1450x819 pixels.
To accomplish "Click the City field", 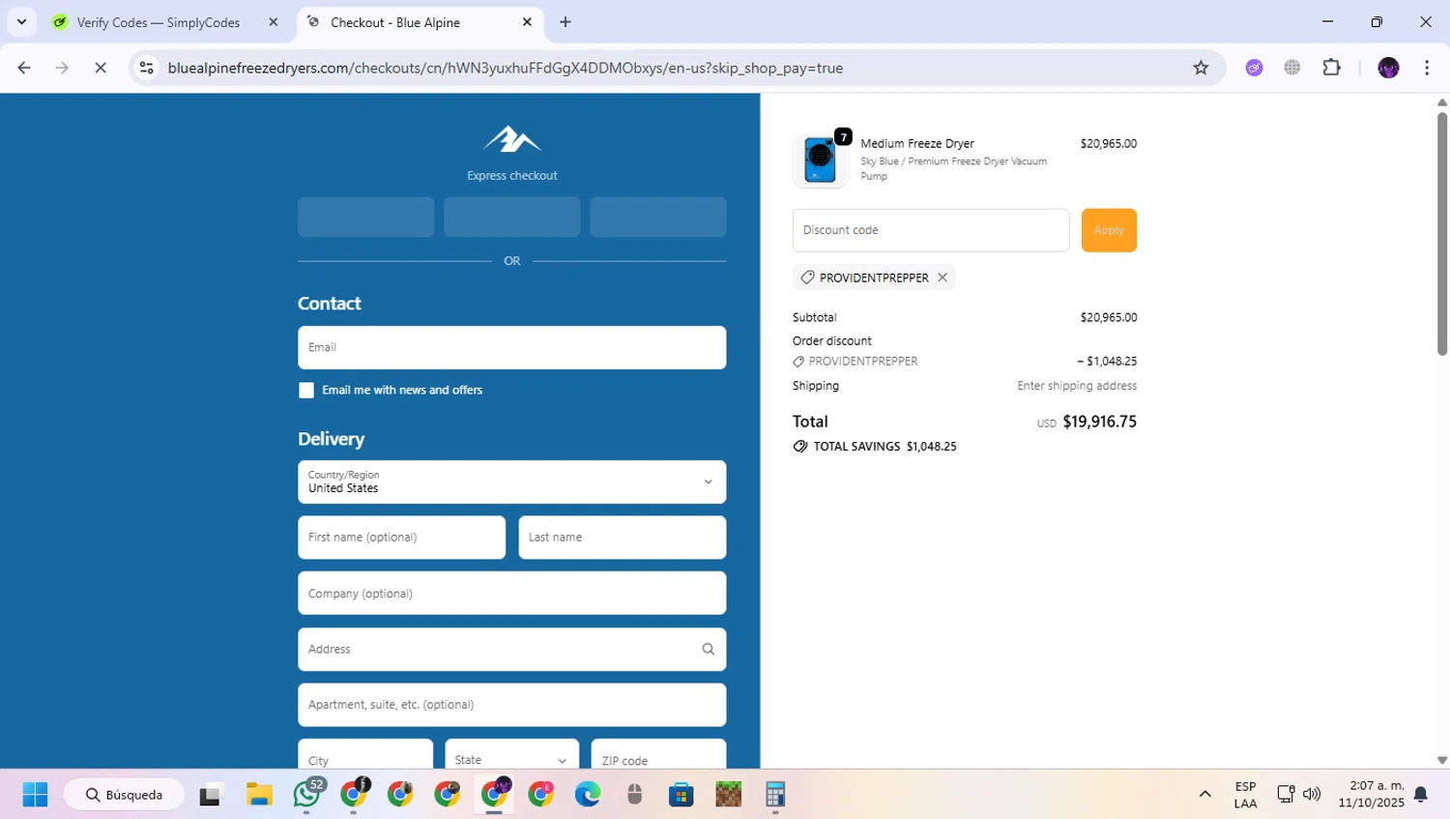I will click(365, 756).
